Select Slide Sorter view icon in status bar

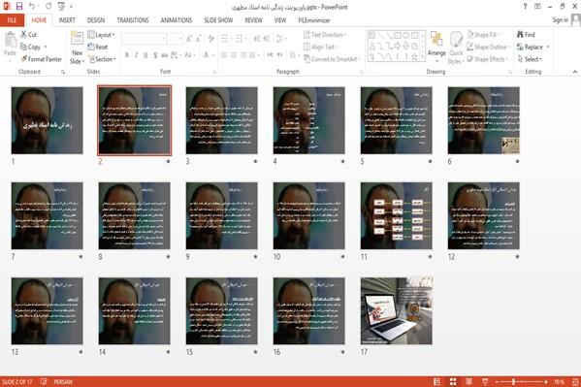coord(453,381)
